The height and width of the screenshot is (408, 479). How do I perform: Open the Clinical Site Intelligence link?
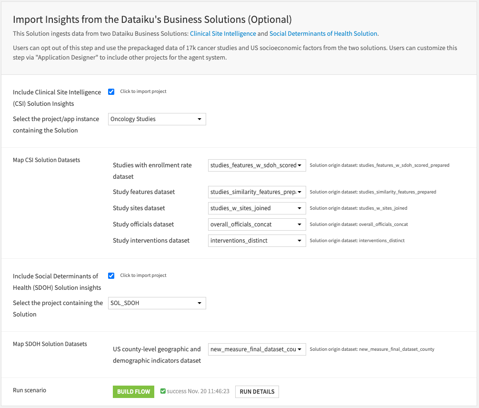222,34
